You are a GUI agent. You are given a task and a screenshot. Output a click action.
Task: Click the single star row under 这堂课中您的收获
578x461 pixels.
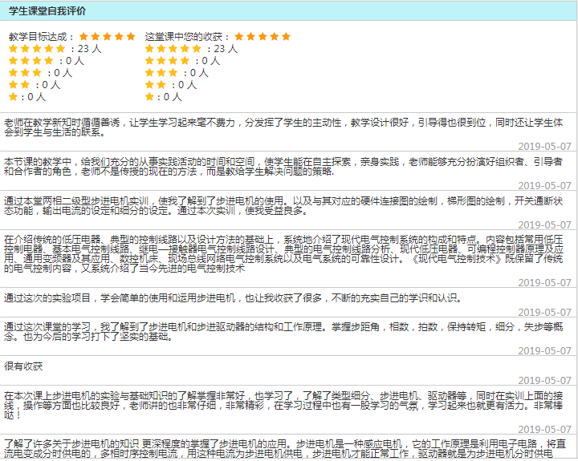[150, 97]
